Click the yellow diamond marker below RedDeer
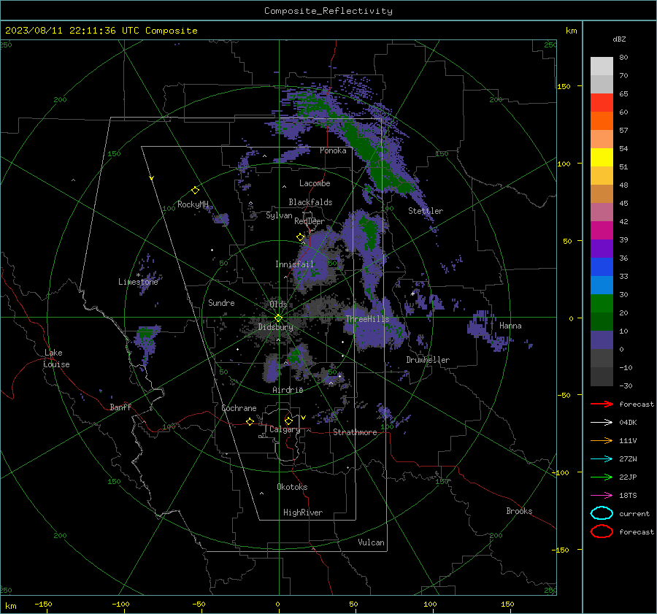The width and height of the screenshot is (657, 614). click(301, 237)
